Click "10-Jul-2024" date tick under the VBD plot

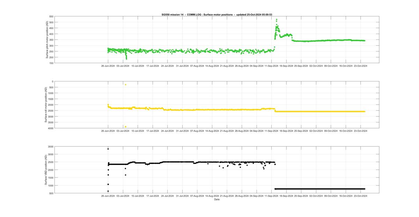(x=138, y=196)
